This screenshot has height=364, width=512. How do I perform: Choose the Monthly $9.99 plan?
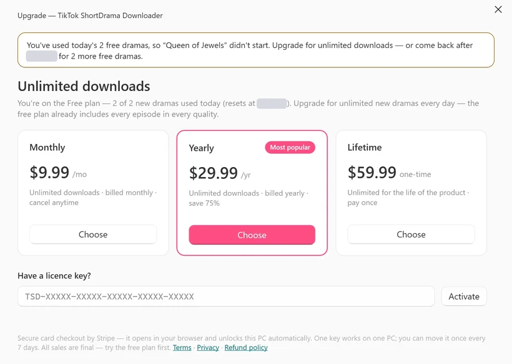click(93, 234)
